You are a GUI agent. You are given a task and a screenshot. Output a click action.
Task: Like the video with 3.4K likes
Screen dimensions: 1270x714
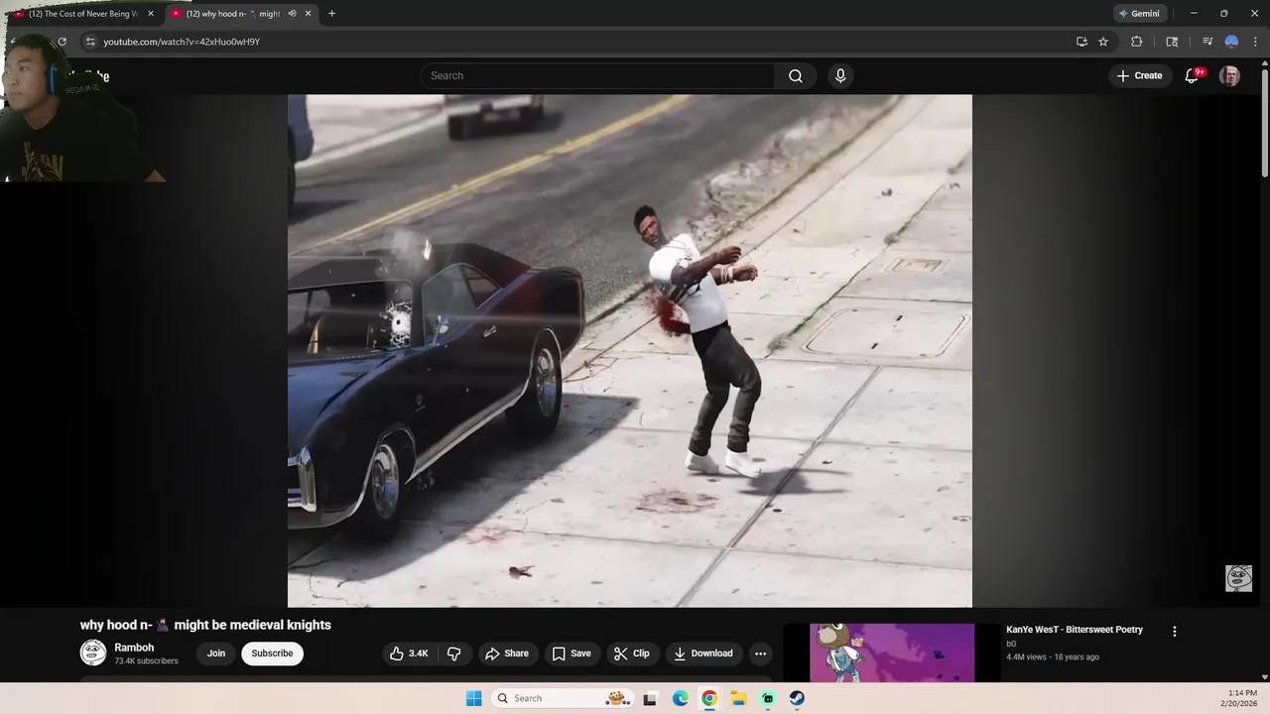pos(410,654)
